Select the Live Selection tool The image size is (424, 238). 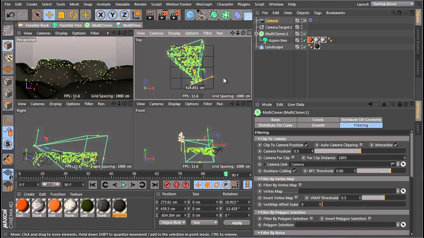click(x=37, y=15)
